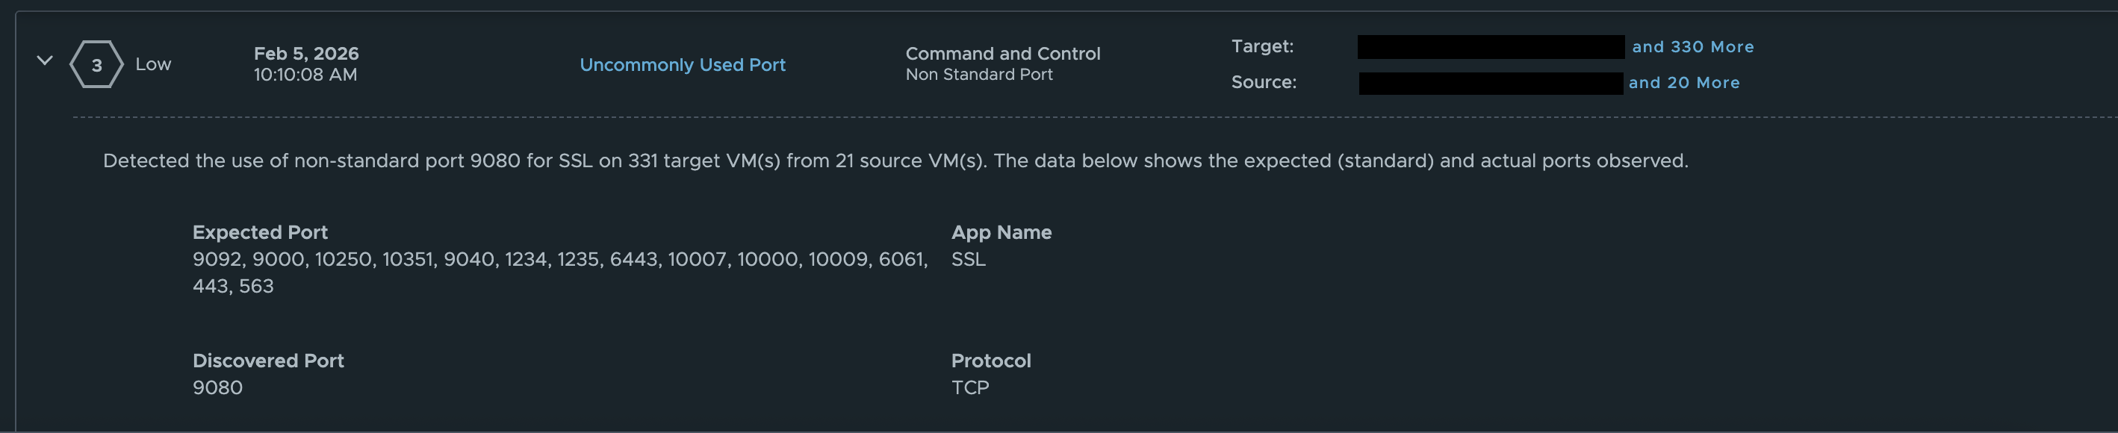Click the redacted Target VM name
Viewport: 2118px width, 433px height.
(1490, 47)
